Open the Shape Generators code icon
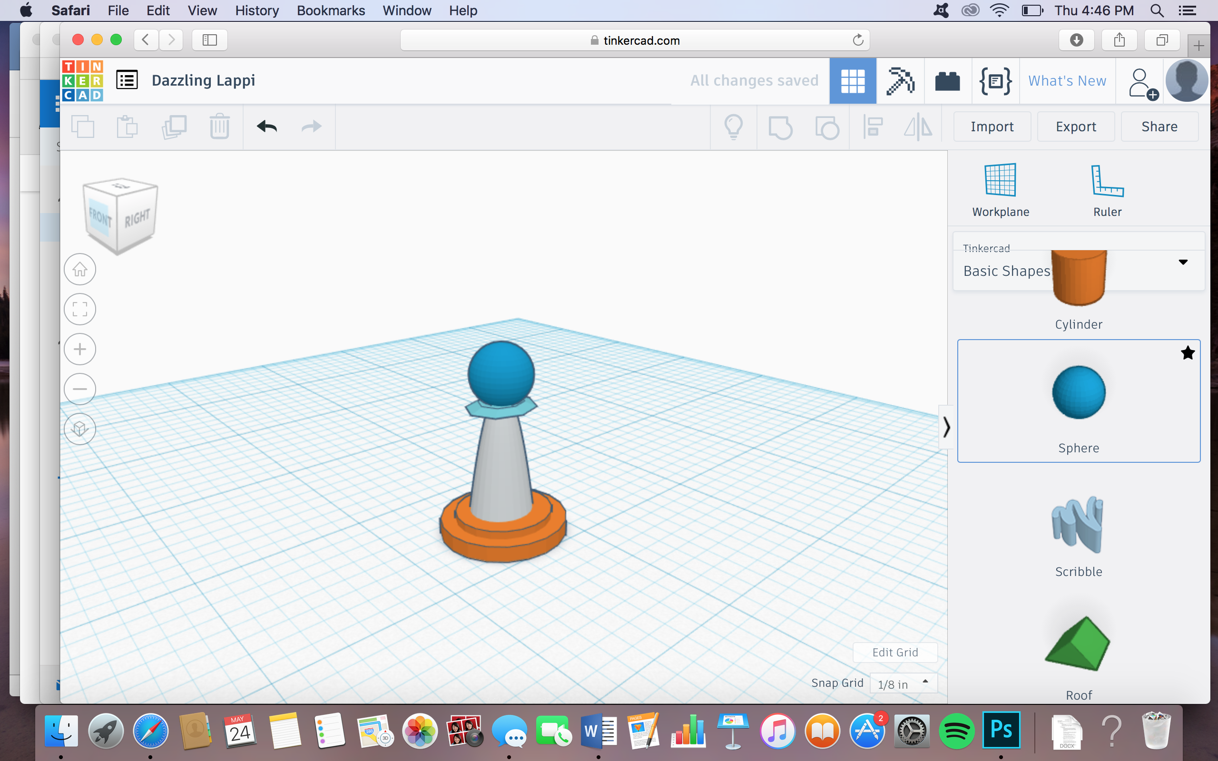 (x=995, y=80)
